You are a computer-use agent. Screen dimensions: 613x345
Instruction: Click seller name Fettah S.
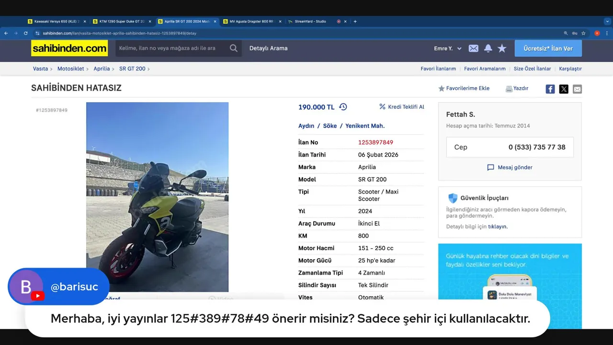click(x=461, y=115)
